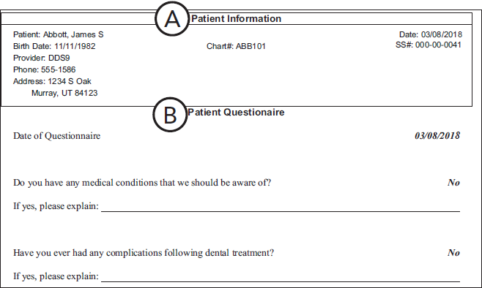Click the No answer for medical conditions

point(453,183)
